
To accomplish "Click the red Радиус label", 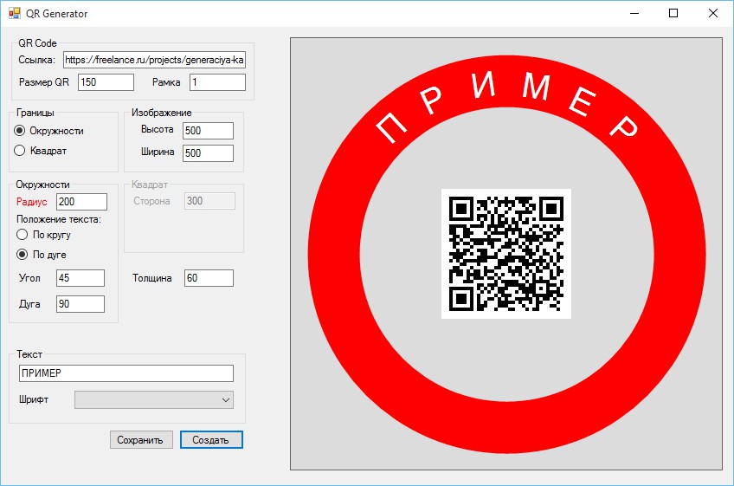I will click(32, 202).
